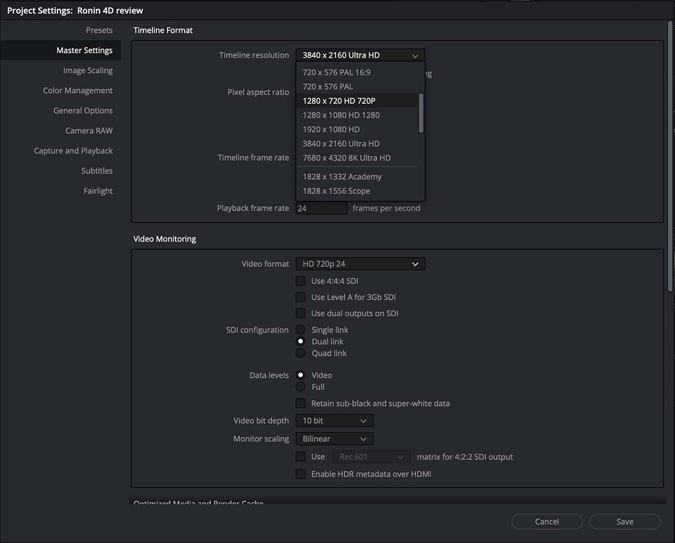Image resolution: width=675 pixels, height=543 pixels.
Task: Enable Use 4:4:4 SDI checkbox
Action: 301,281
